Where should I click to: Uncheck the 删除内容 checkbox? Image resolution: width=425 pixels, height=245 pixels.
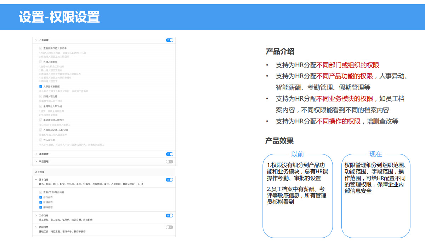pos(41,207)
